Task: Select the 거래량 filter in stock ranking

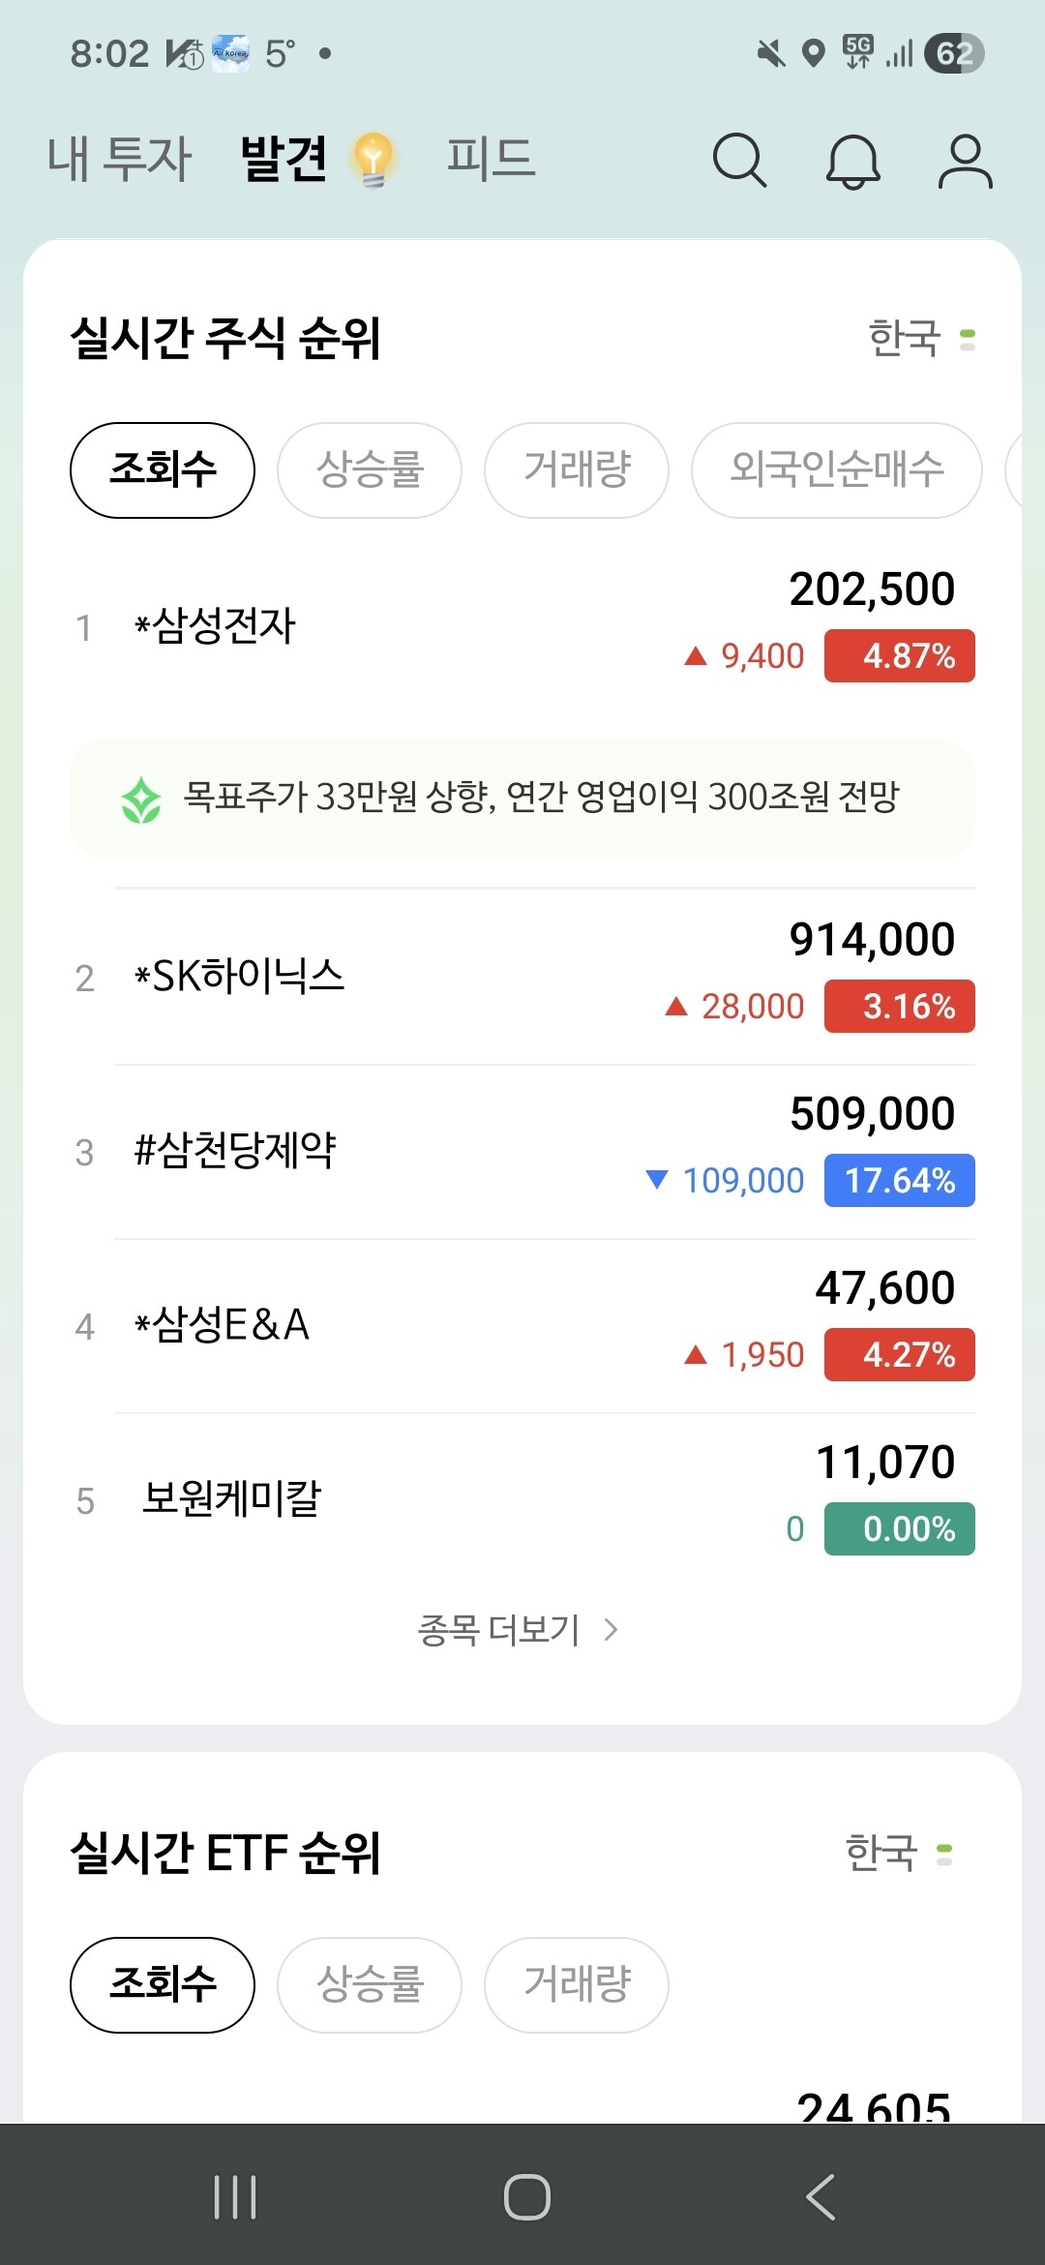Action: [577, 470]
